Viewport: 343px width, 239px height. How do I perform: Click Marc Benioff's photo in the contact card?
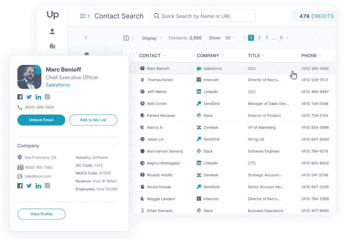pos(29,77)
